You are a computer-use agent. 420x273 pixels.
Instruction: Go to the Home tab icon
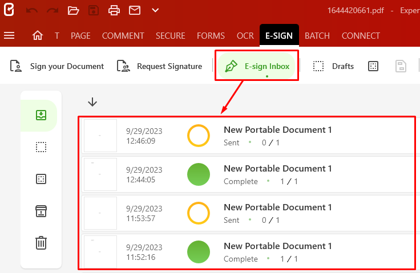tap(38, 35)
